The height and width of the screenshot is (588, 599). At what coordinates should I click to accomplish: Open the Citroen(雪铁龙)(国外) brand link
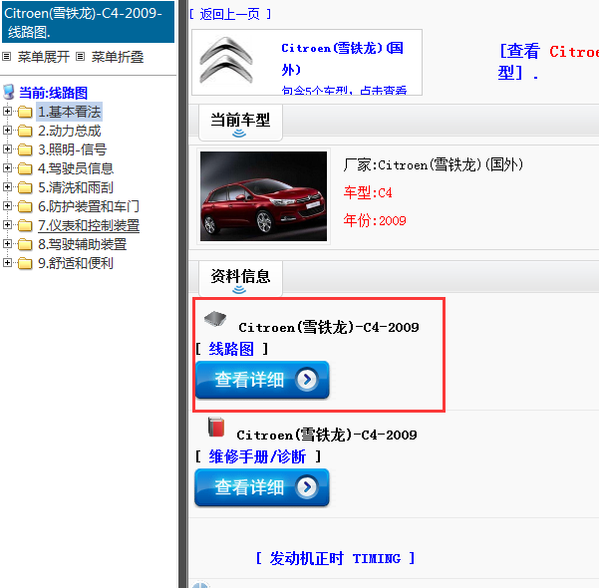click(x=342, y=59)
